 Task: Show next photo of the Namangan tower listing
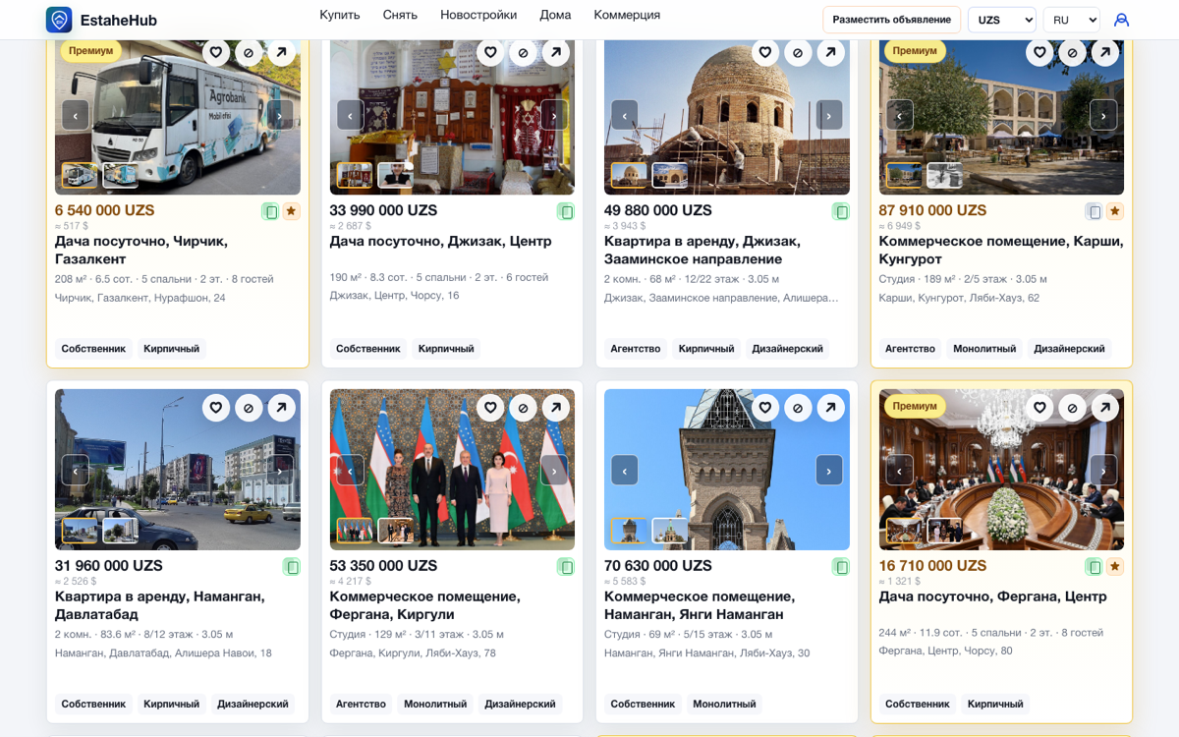pyautogui.click(x=828, y=471)
